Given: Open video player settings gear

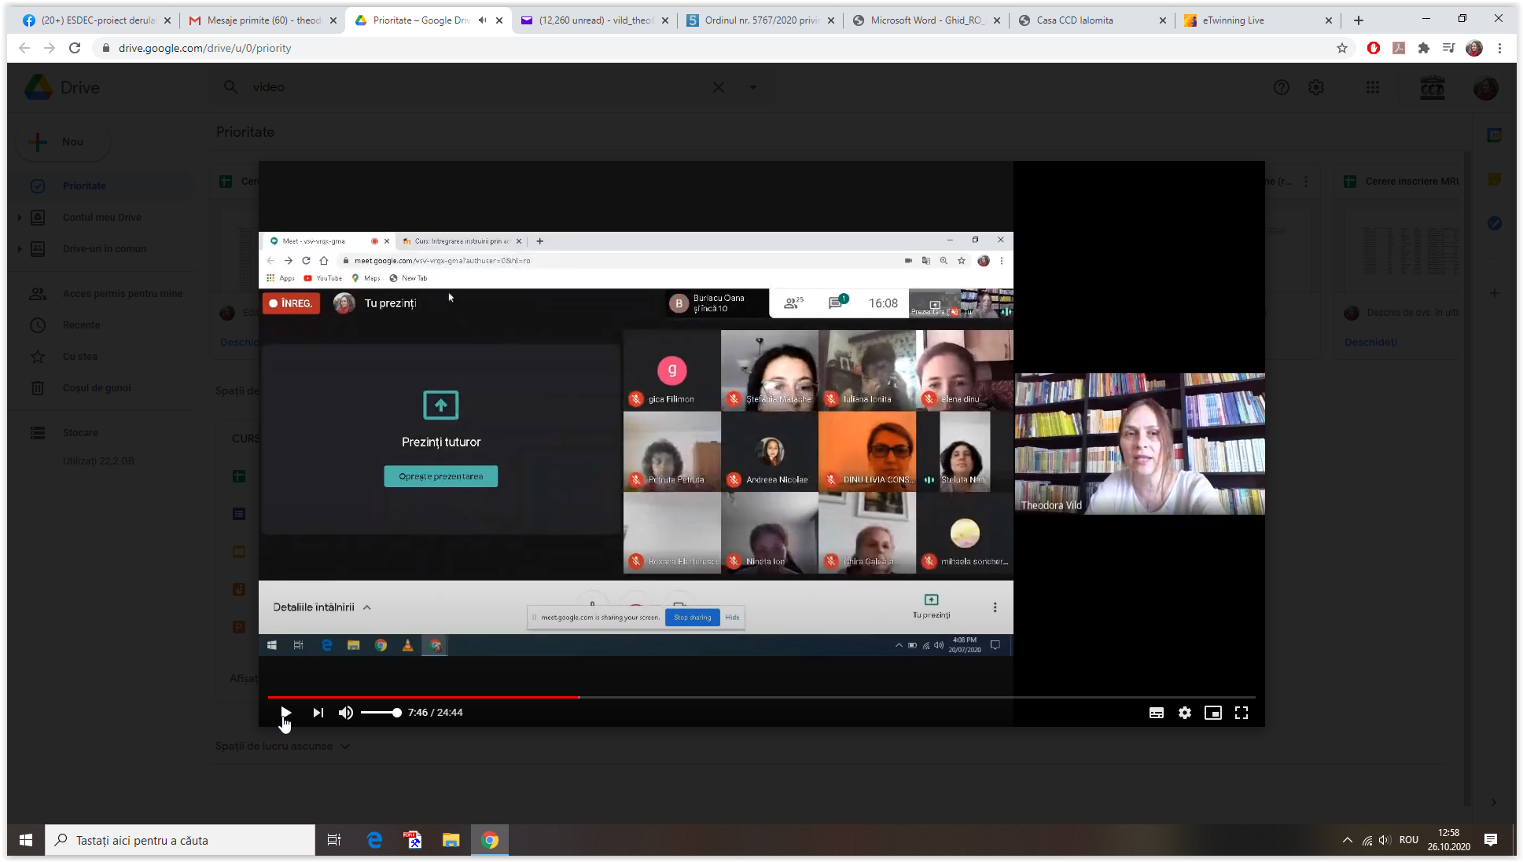Looking at the screenshot, I should click(1185, 713).
